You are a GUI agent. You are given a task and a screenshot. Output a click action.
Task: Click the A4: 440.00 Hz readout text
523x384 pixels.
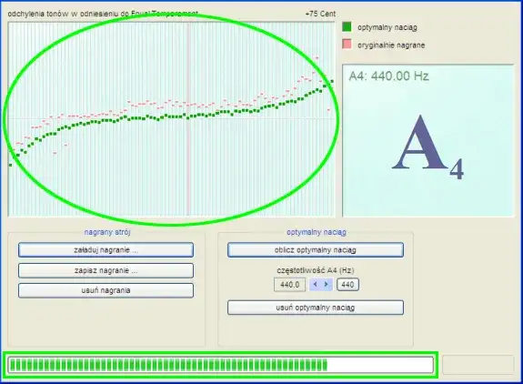389,76
